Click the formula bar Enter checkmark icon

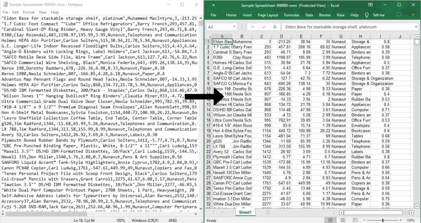pos(264,27)
